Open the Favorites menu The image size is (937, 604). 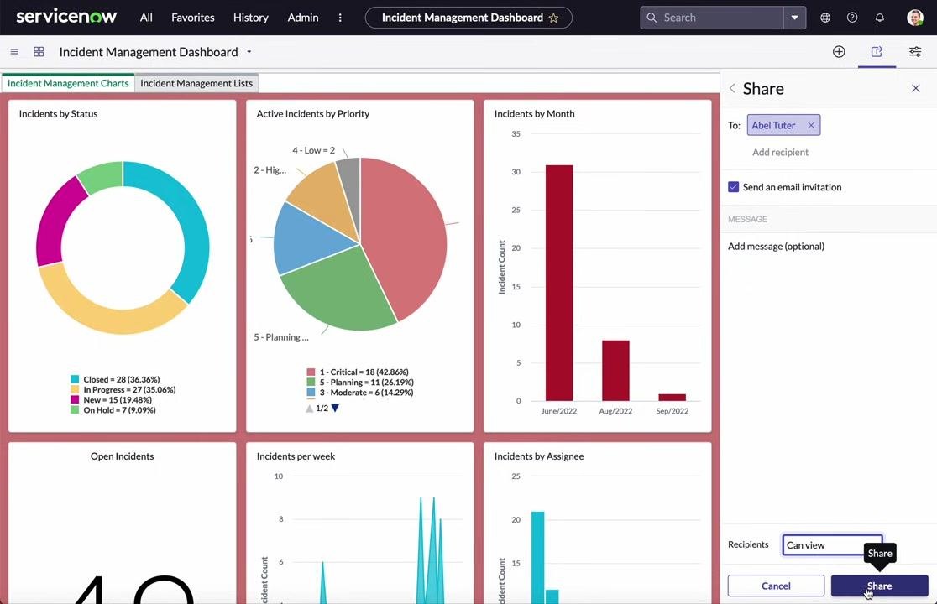pos(192,18)
